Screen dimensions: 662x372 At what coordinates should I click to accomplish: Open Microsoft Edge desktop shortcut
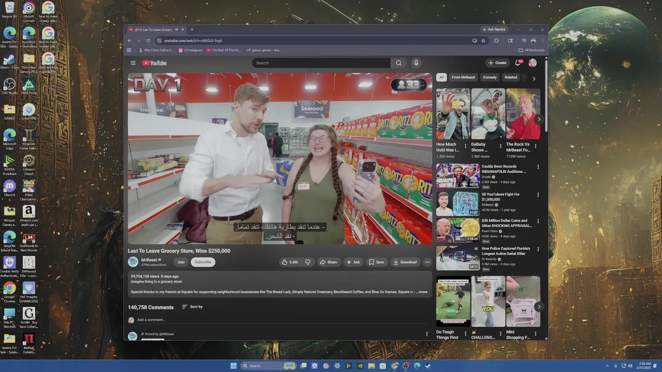[9, 139]
